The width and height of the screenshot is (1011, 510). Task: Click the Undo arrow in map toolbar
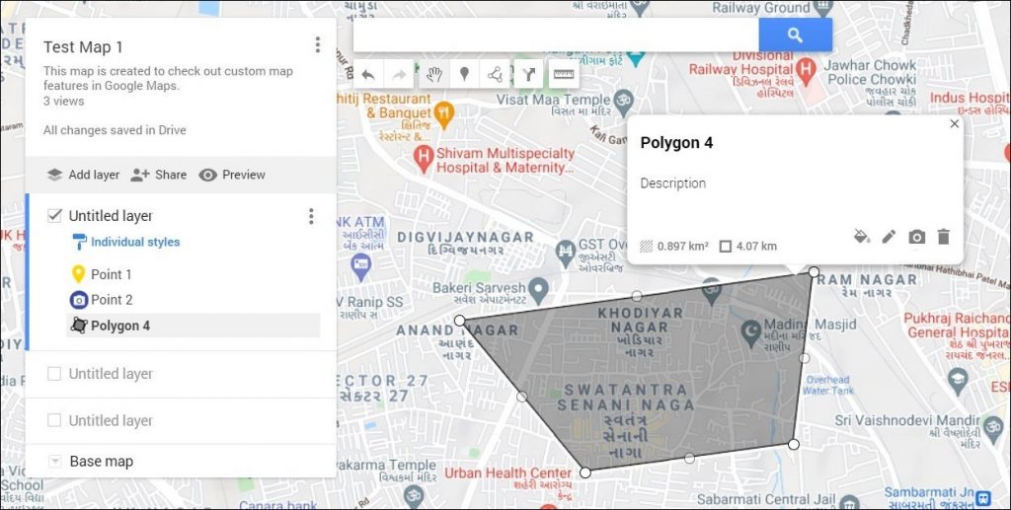click(x=368, y=75)
